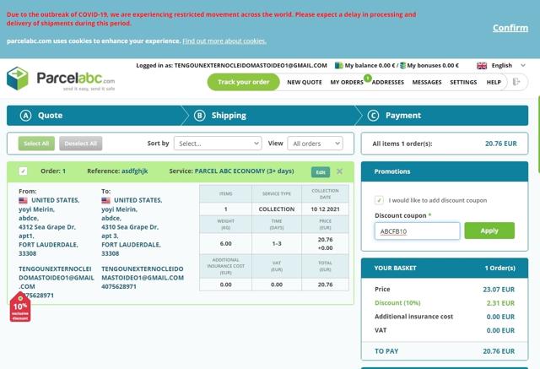The image size is (540, 369).
Task: Click '4310 Sea Grape Dr.' To address
Action: click(130, 227)
